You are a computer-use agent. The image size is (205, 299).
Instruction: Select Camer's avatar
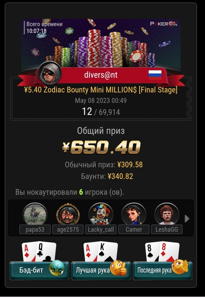point(134,214)
